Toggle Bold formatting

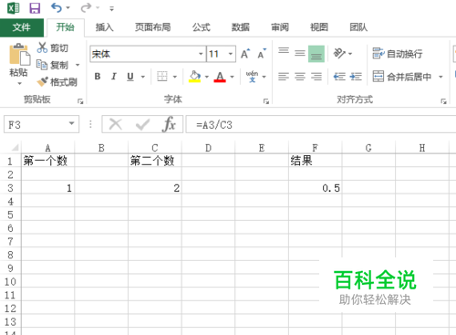coord(98,77)
